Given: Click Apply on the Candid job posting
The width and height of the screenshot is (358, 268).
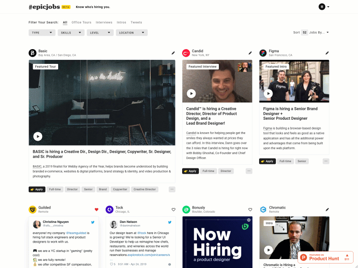Looking at the screenshot, I should 190,171.
